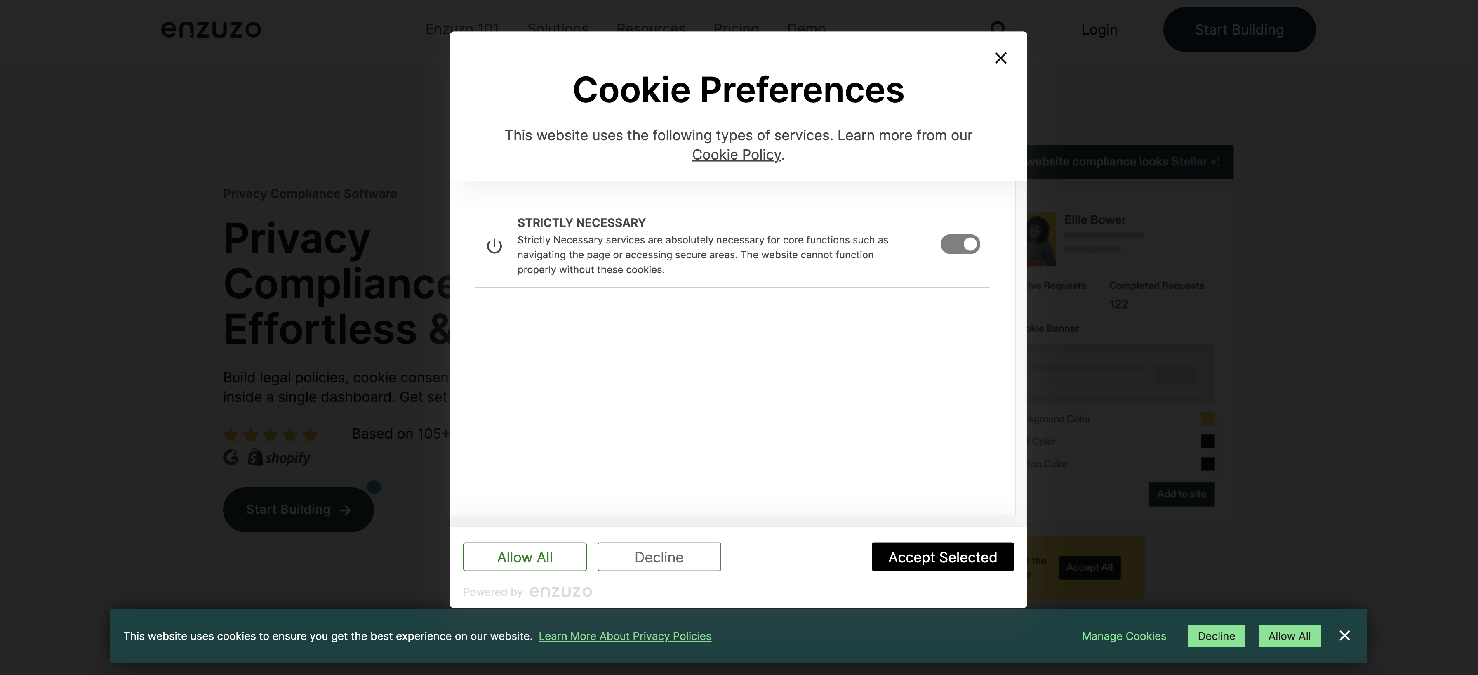Click the G2 review icon

[x=231, y=457]
